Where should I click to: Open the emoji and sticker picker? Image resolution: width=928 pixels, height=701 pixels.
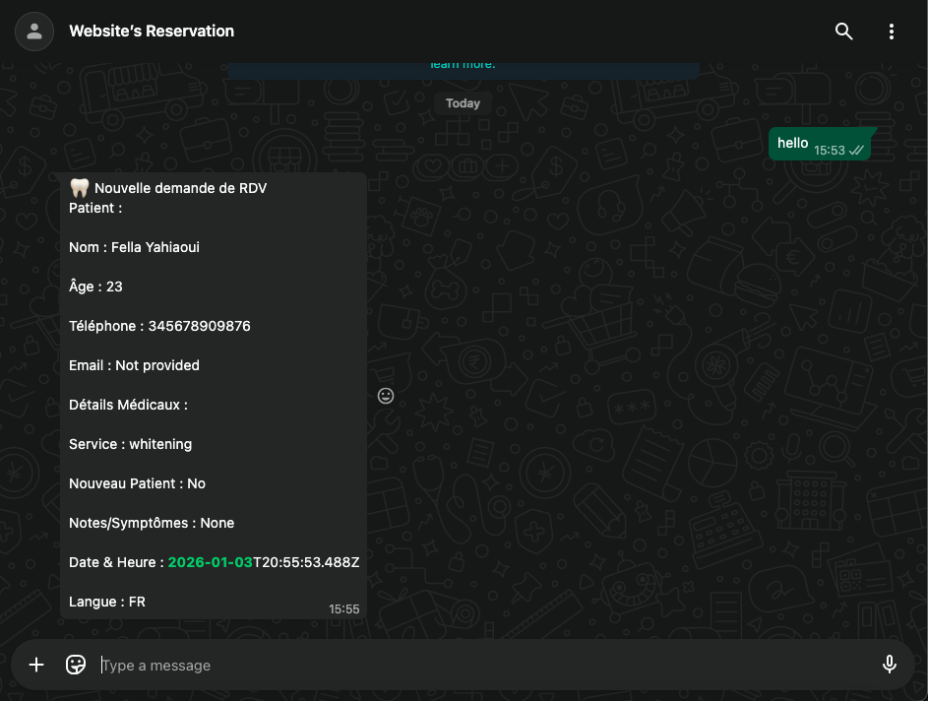(76, 665)
